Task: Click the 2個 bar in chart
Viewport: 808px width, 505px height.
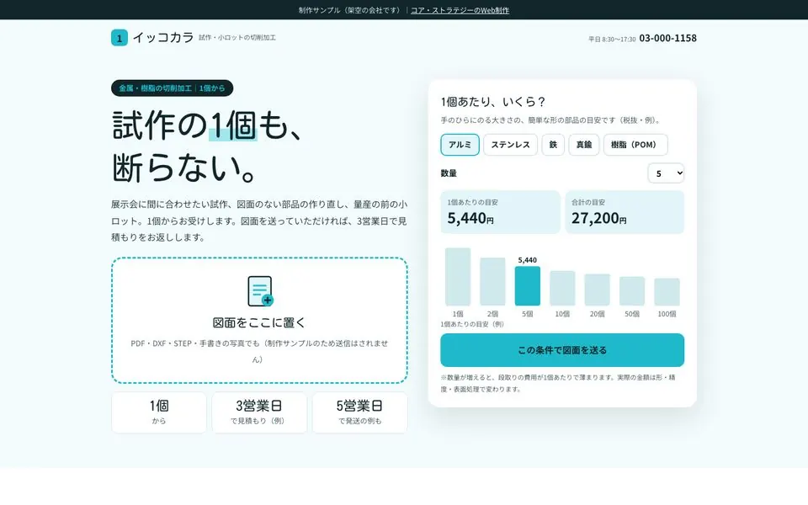Action: coord(492,281)
